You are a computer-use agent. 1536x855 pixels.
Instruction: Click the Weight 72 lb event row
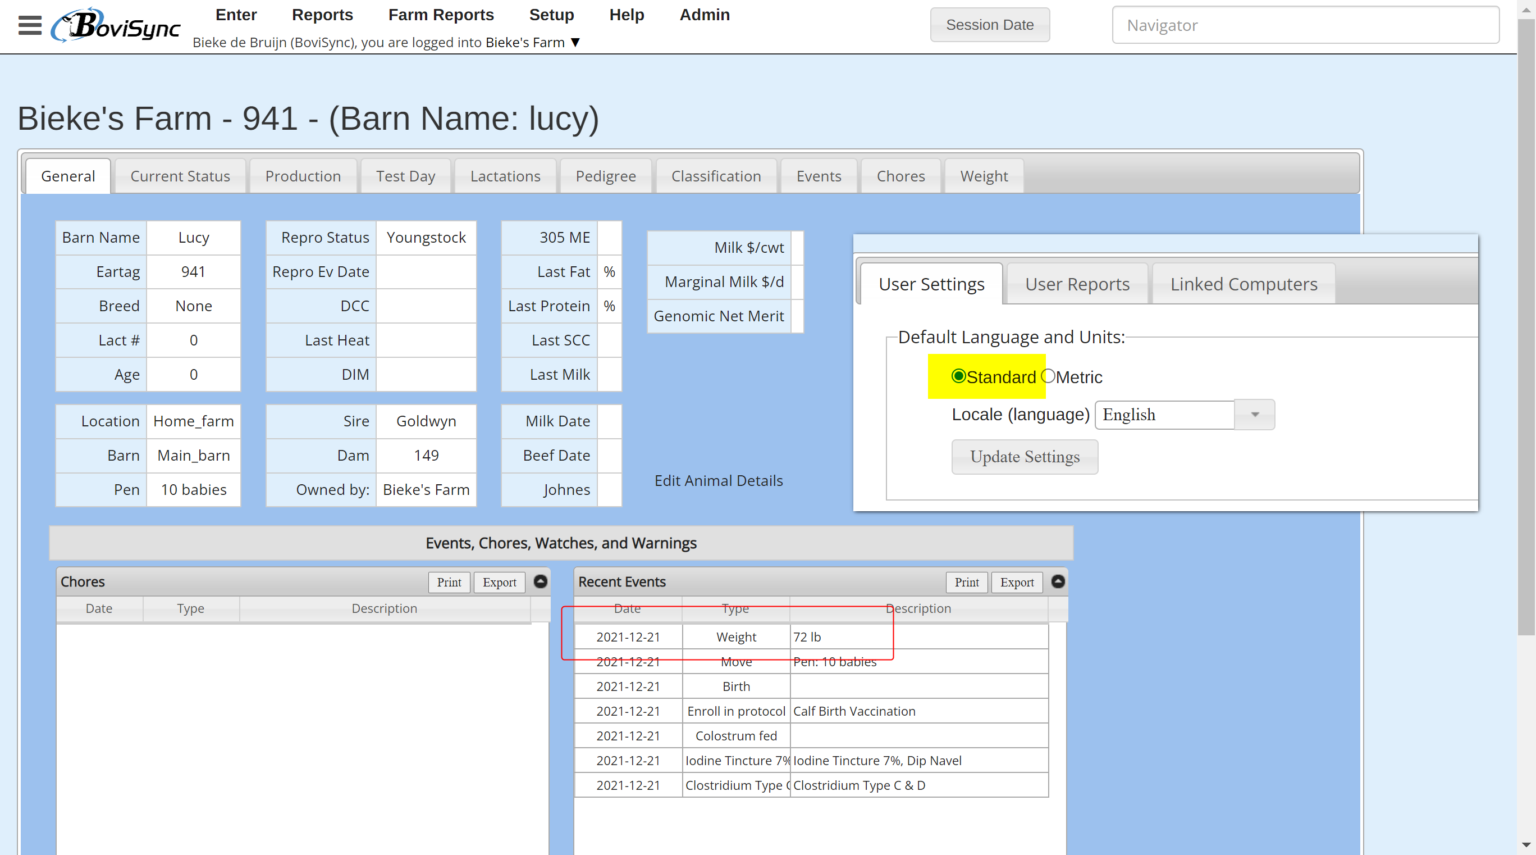point(811,636)
